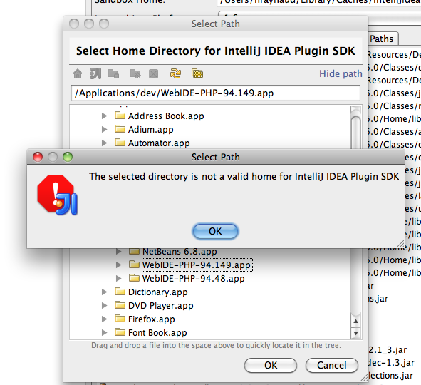Image resolution: width=421 pixels, height=385 pixels.
Task: Expand the Adium.app tree node
Action: [104, 129]
